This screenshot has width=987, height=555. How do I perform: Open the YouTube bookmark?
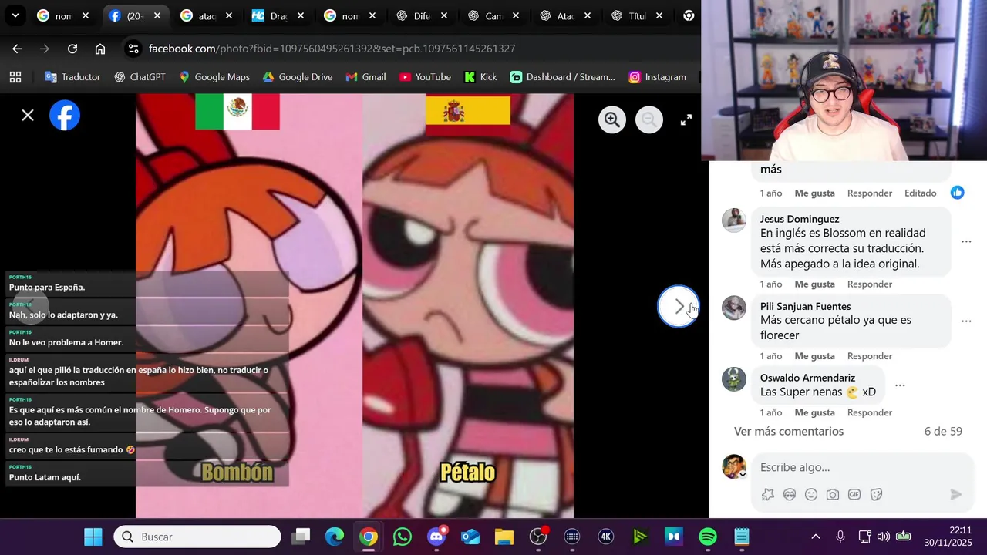[425, 77]
